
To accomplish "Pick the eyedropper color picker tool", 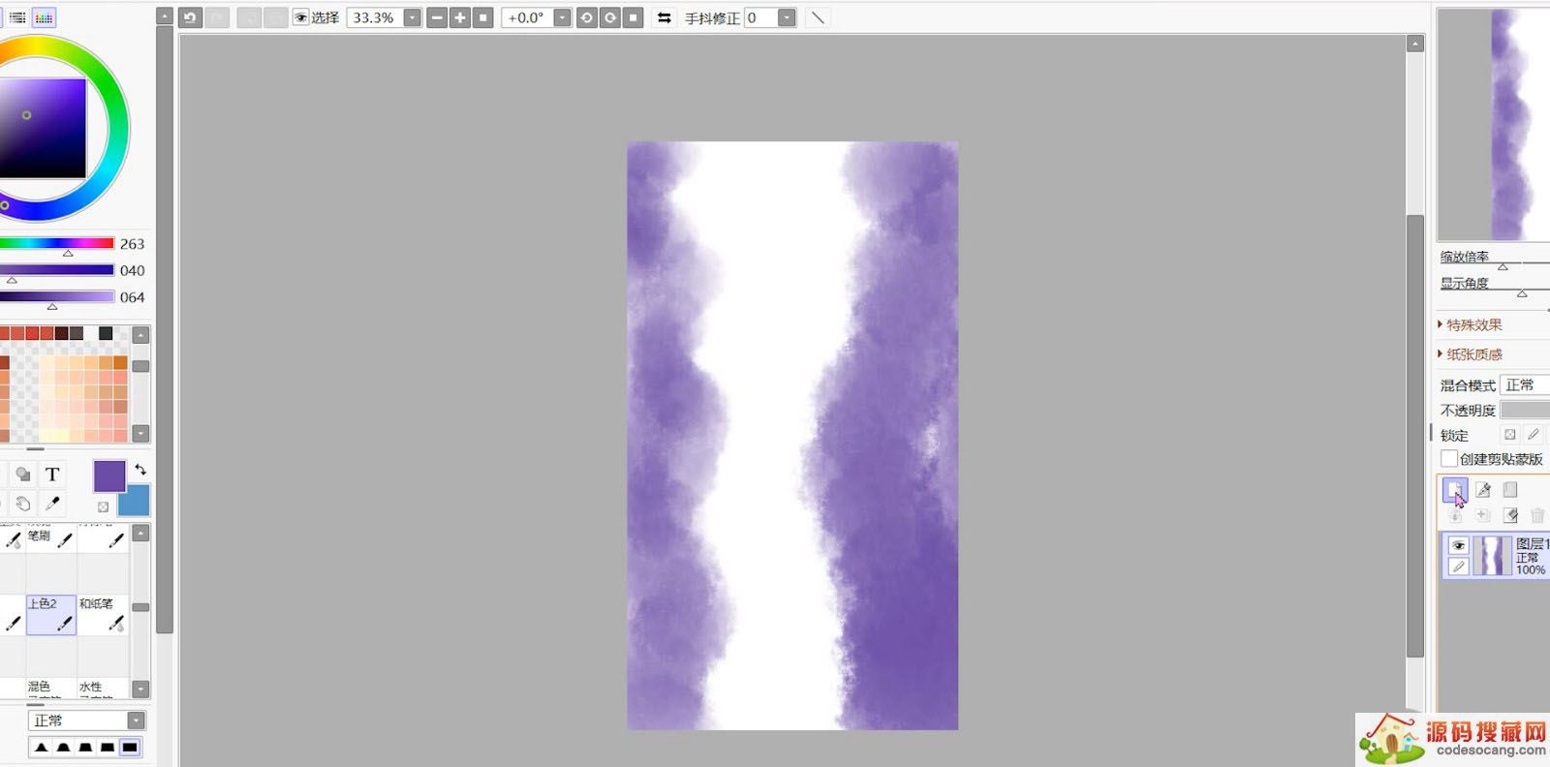I will (52, 504).
